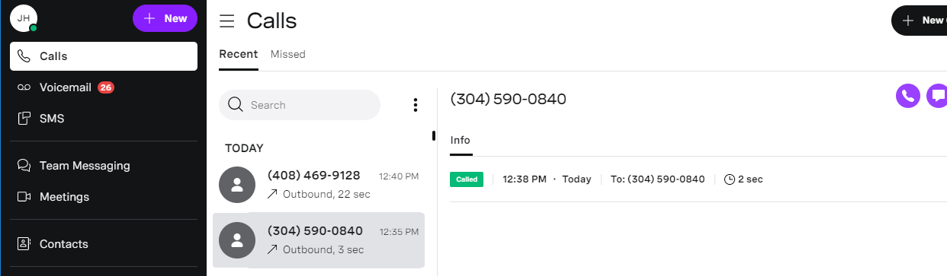Click the purple text message icon
Viewport: 947px width, 276px height.
click(937, 96)
